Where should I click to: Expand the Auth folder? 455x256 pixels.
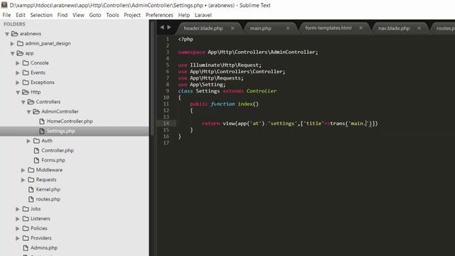pos(28,141)
